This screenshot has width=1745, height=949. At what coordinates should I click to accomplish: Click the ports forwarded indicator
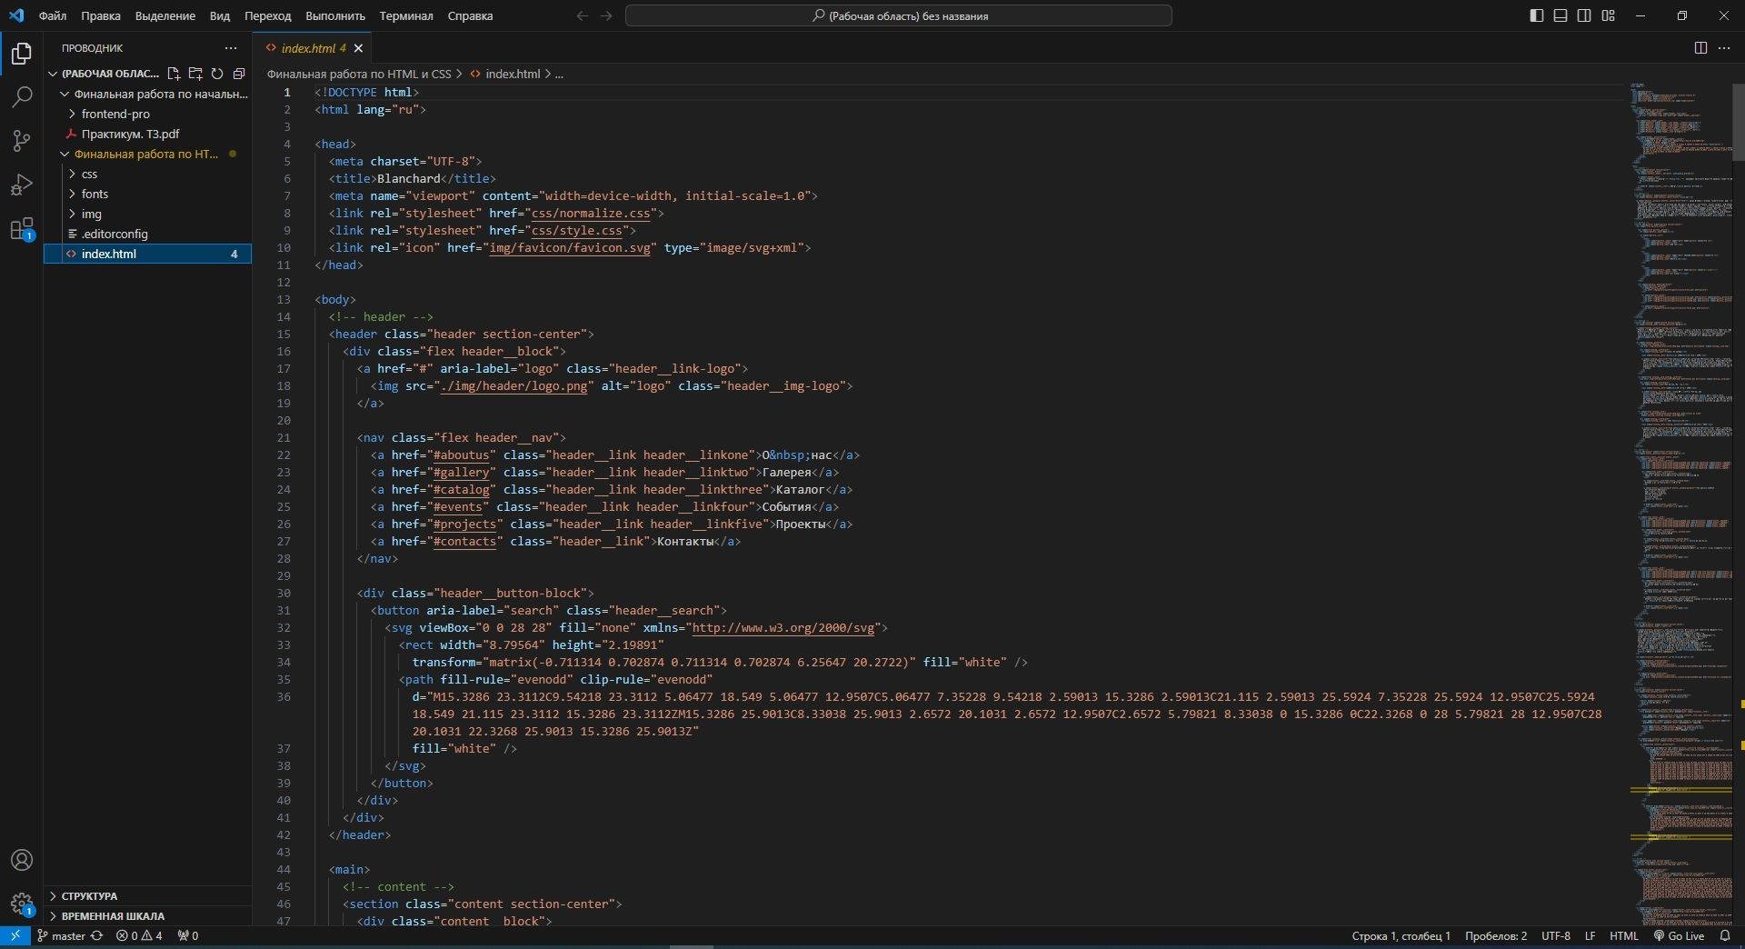188,935
